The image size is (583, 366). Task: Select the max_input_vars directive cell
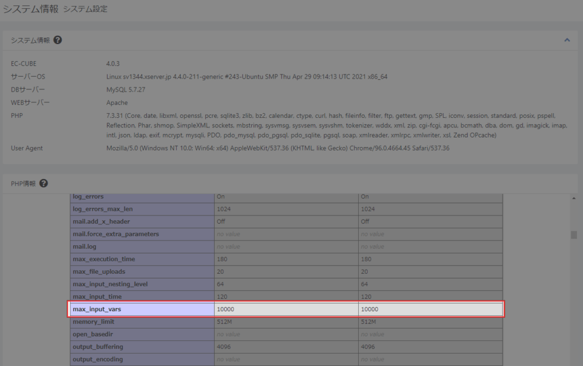pos(97,309)
